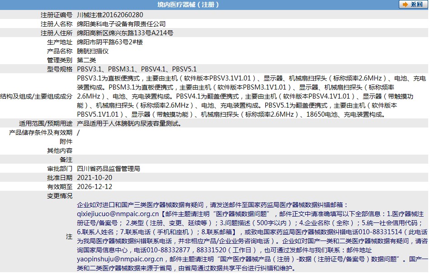Screen dimensions: 430x274
Task: Select expiry date 2026-12-12
Action: pyautogui.click(x=95, y=187)
